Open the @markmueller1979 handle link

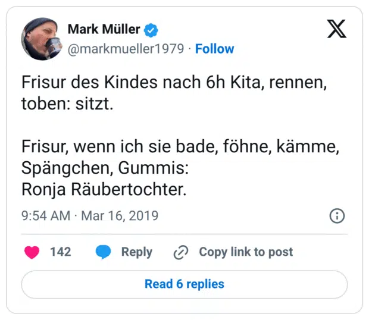click(126, 49)
